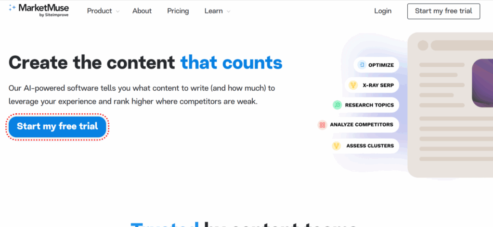
Task: Click the ANALYZE COMPETITORS pill label
Action: tap(362, 125)
